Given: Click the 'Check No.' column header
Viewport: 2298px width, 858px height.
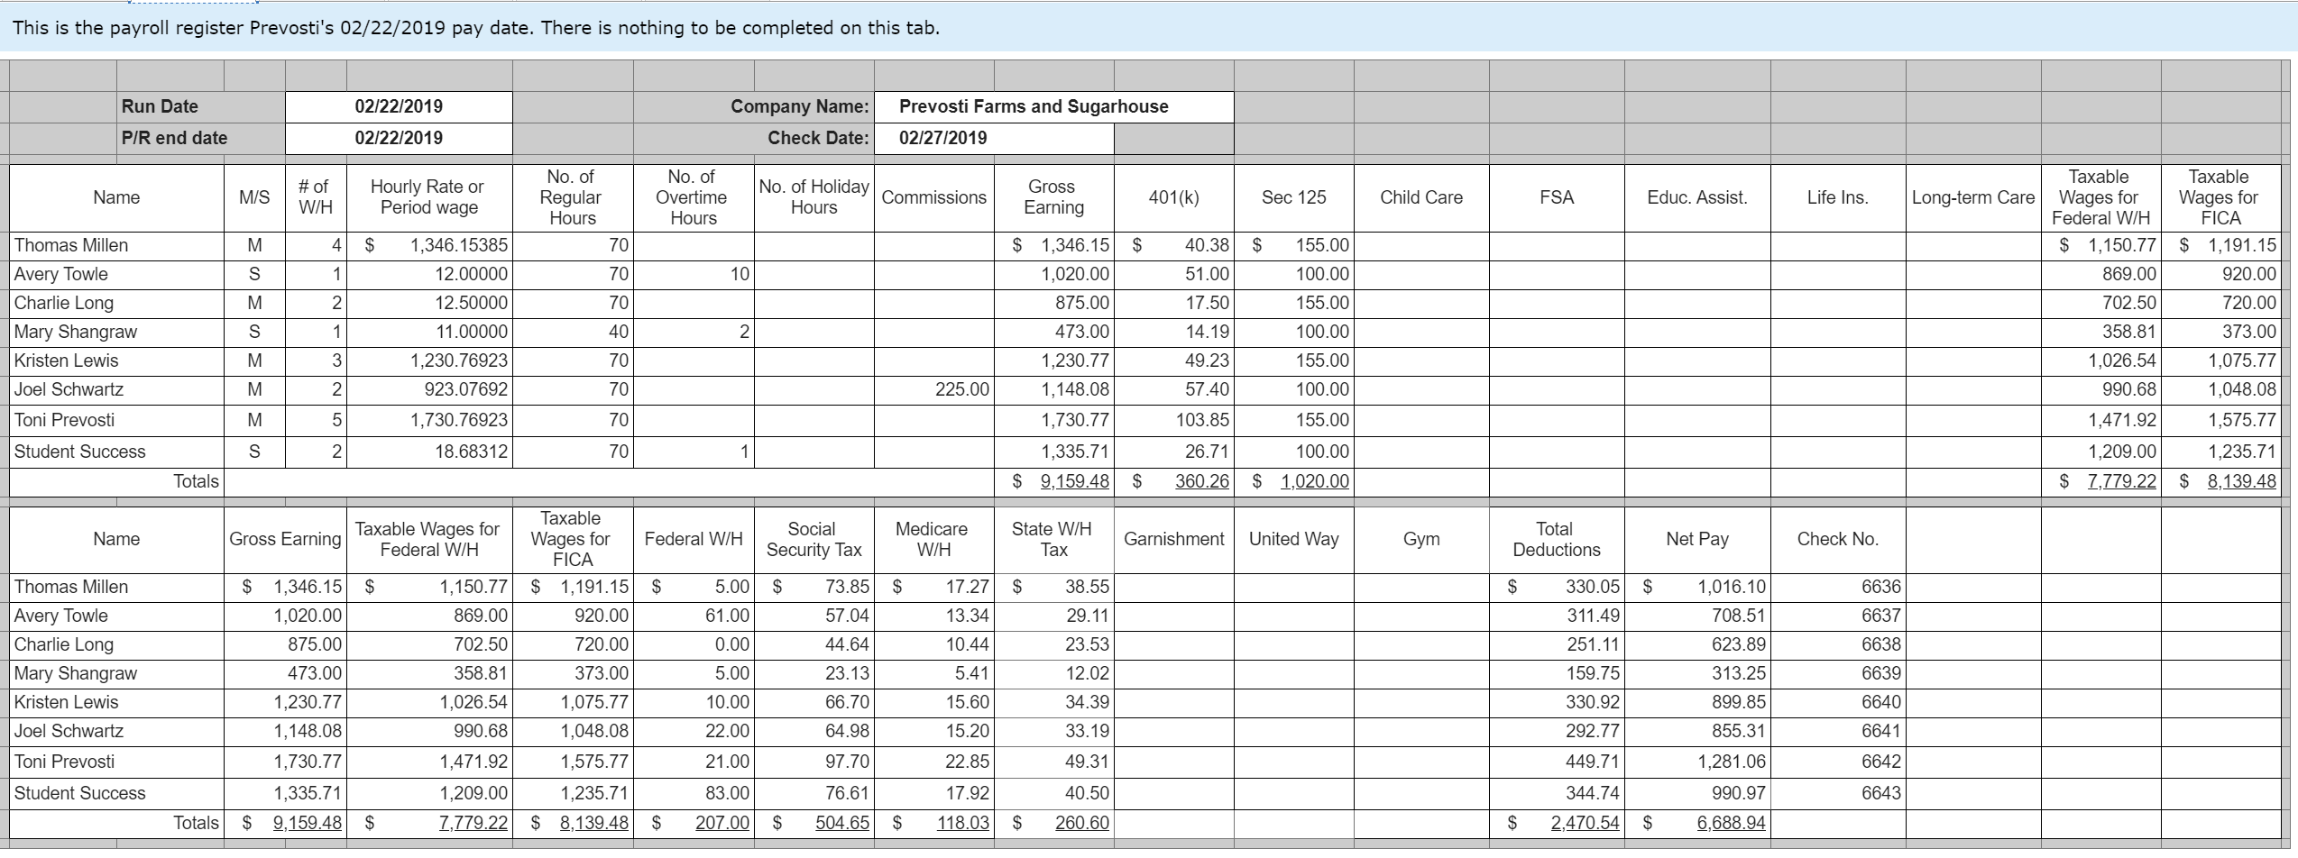Looking at the screenshot, I should [1838, 539].
